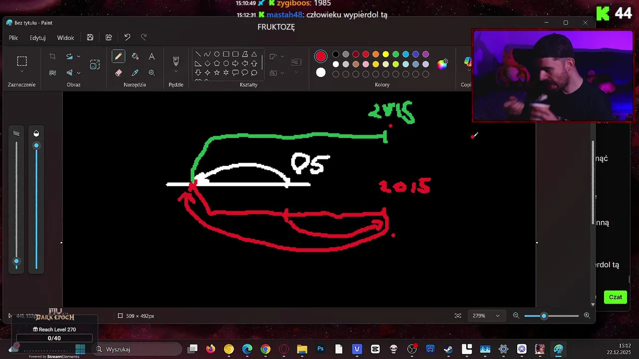The image size is (639, 359).
Task: Open Firefox from the taskbar
Action: [211, 349]
